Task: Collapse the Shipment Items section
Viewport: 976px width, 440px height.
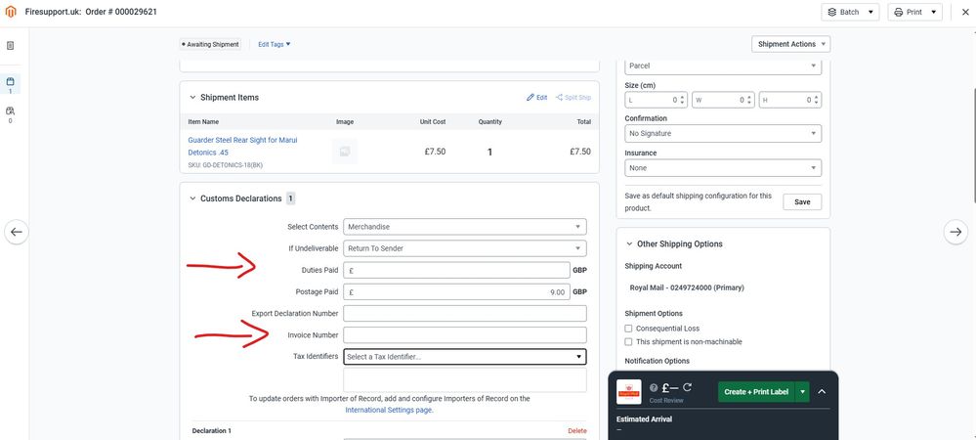Action: 192,98
